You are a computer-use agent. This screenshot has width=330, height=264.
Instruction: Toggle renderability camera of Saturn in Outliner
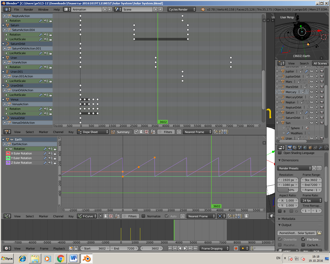322,112
